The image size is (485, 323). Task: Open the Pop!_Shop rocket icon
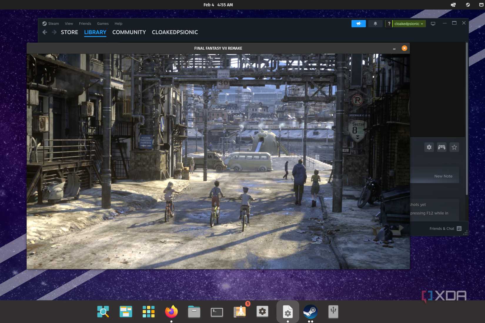240,312
